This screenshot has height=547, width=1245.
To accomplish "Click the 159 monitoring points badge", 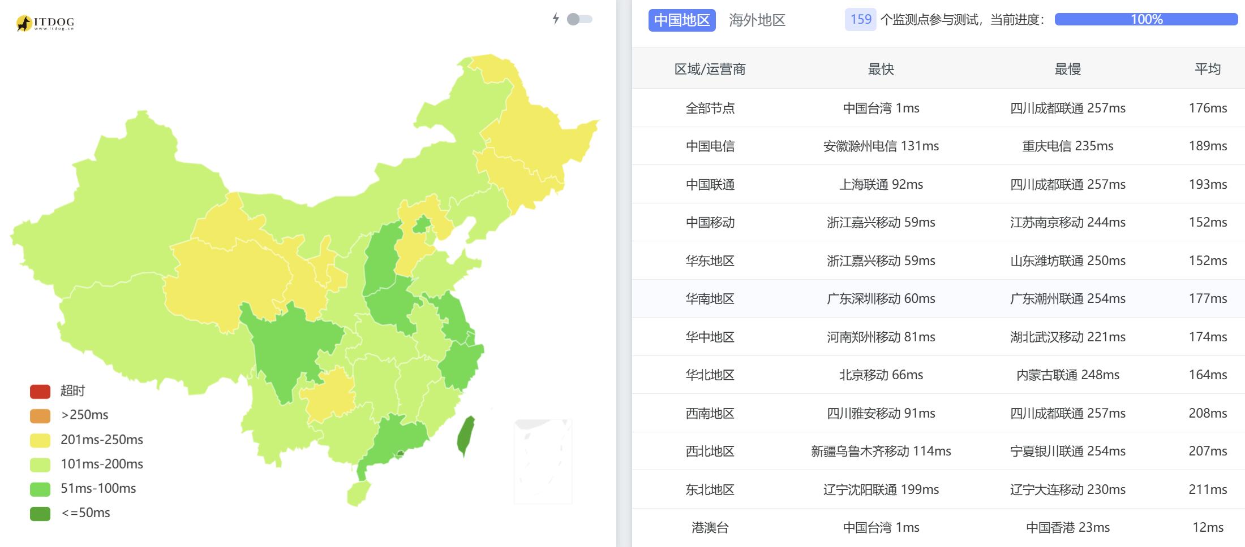I will (860, 19).
